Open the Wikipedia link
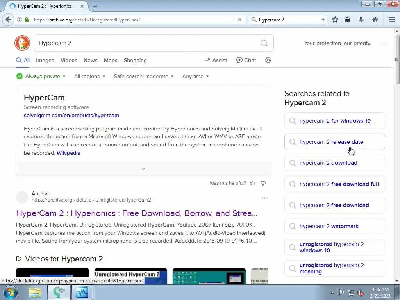Screen dimensions: 400x300 pos(68,153)
